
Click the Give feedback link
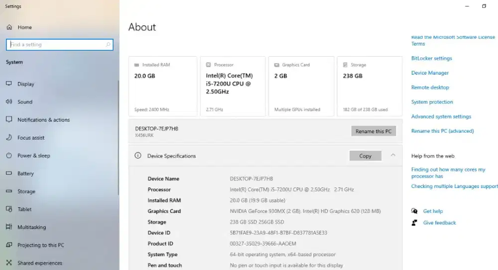click(439, 223)
